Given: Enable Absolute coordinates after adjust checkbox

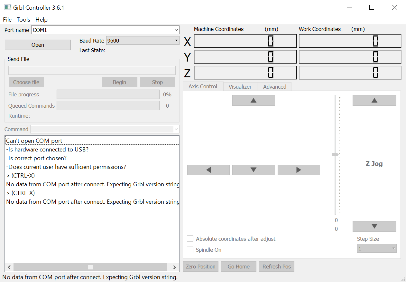Looking at the screenshot, I should point(190,239).
